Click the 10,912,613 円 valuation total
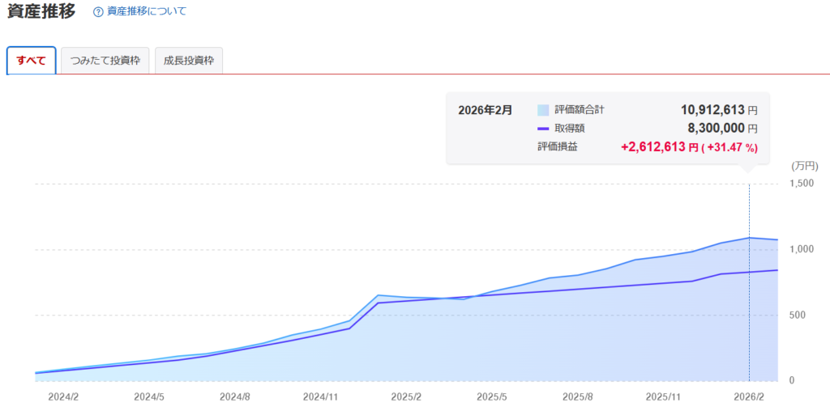This screenshot has height=415, width=830. click(x=718, y=110)
